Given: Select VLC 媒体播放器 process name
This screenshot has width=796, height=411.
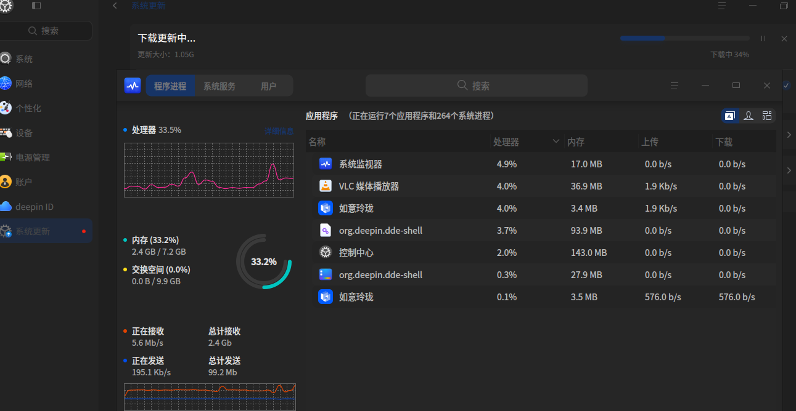Looking at the screenshot, I should [369, 186].
